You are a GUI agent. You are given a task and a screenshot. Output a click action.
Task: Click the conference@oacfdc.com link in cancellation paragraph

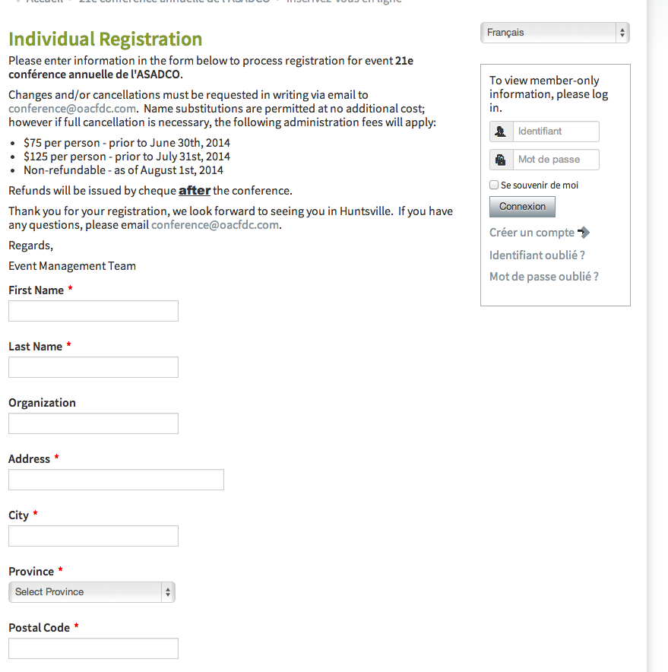coord(72,109)
